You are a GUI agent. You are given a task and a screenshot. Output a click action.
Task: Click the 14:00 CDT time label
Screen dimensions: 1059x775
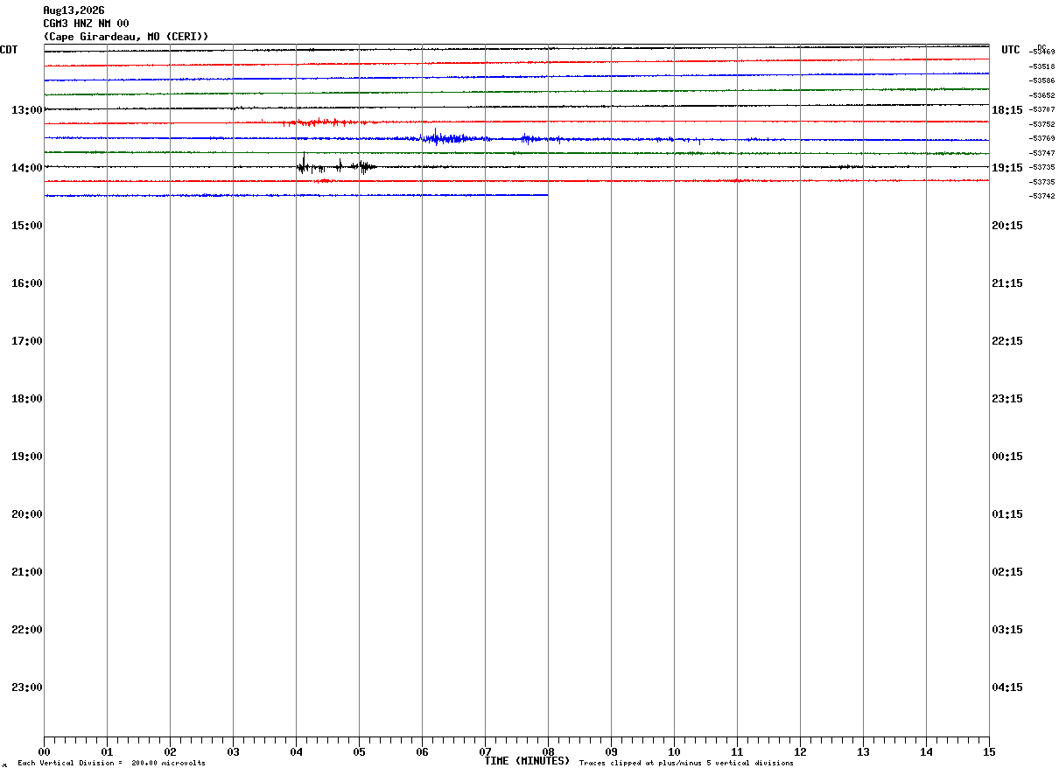(x=27, y=168)
